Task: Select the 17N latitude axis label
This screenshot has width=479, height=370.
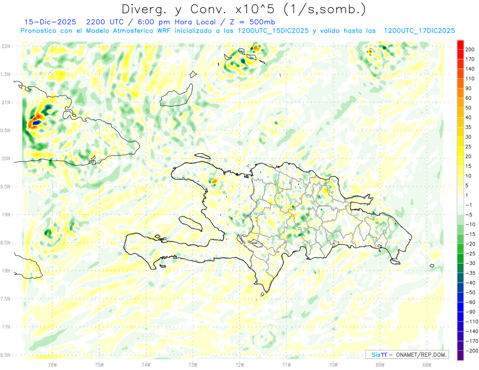Action: (x=6, y=327)
